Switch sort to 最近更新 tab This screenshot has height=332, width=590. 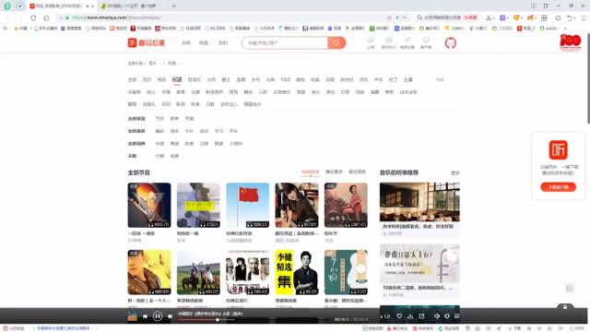[x=357, y=172]
